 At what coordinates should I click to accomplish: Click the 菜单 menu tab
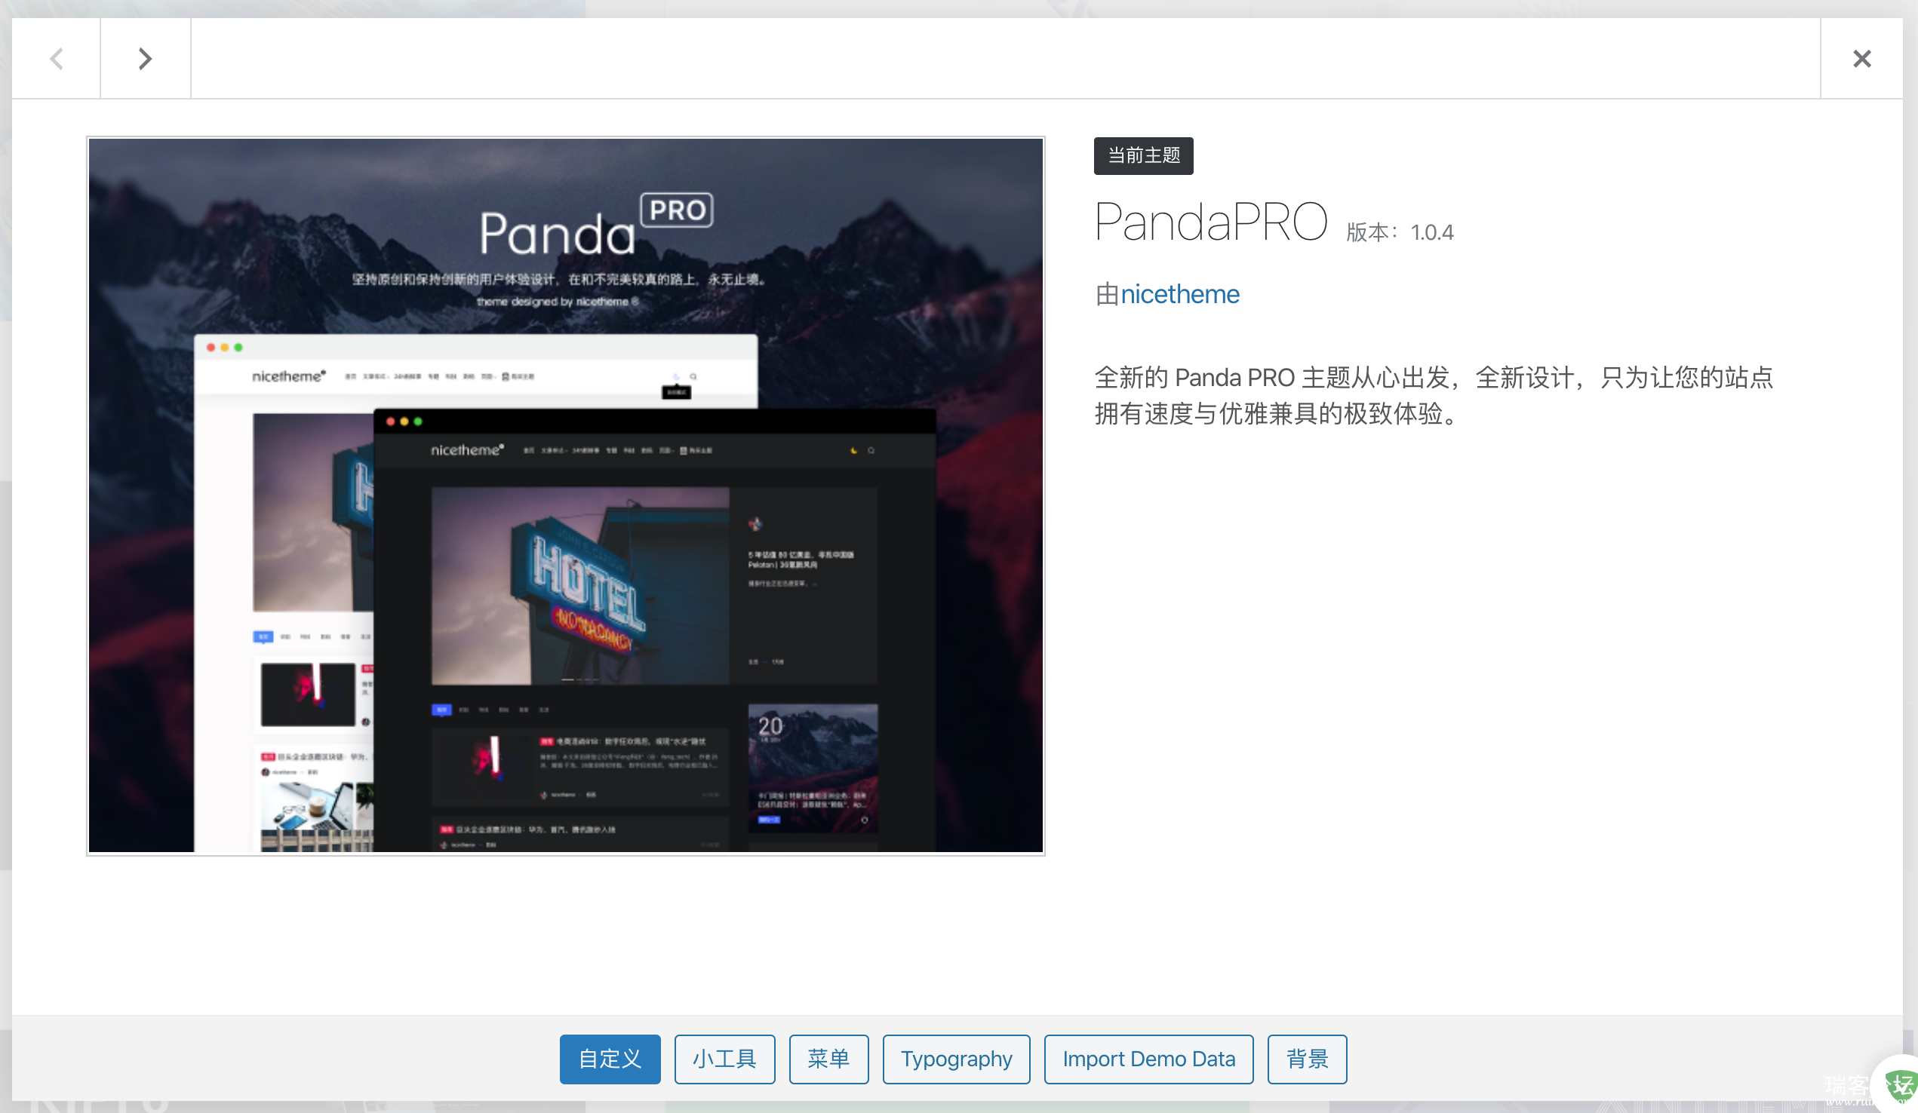825,1057
